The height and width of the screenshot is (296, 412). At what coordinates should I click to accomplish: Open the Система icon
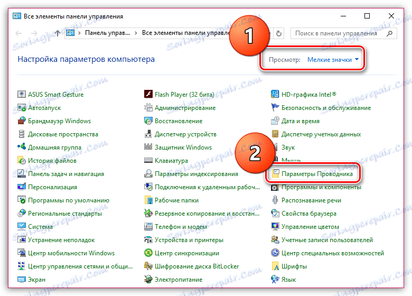coord(21,227)
